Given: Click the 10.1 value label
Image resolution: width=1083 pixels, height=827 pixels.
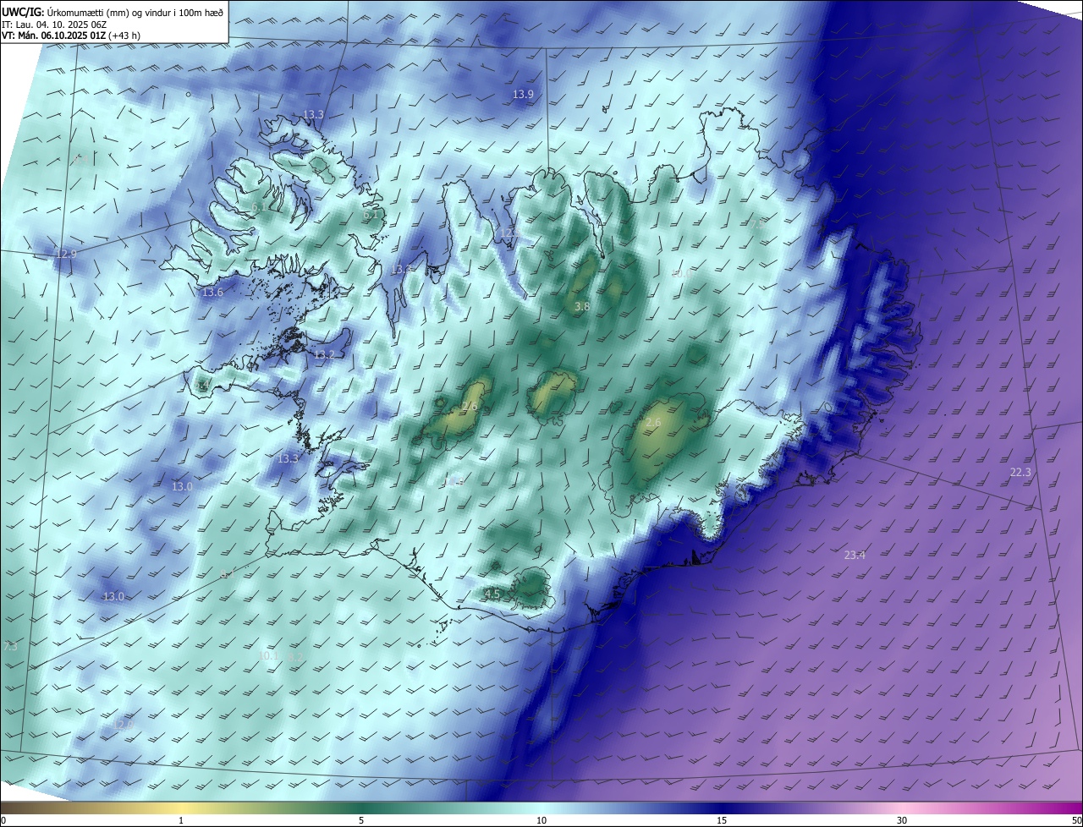Looking at the screenshot, I should coord(268,655).
